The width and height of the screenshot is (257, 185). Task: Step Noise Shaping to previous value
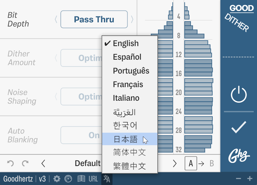click(x=56, y=96)
